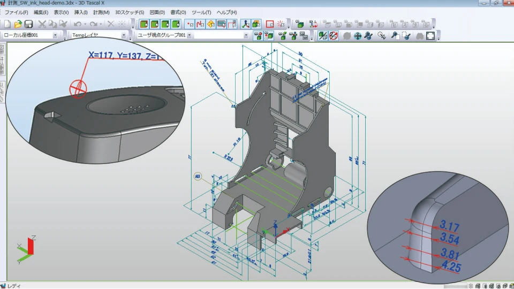This screenshot has height=289, width=514.
Task: Toggle the red crossed-circle display icon
Action: tap(333, 36)
